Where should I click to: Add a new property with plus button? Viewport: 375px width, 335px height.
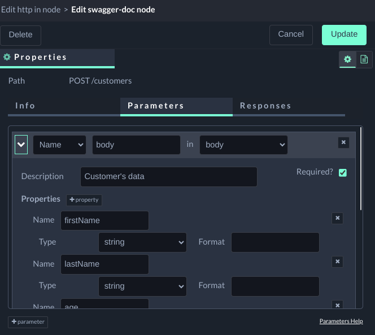[x=84, y=200]
